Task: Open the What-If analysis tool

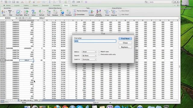Action: pyautogui.click(x=26, y=12)
